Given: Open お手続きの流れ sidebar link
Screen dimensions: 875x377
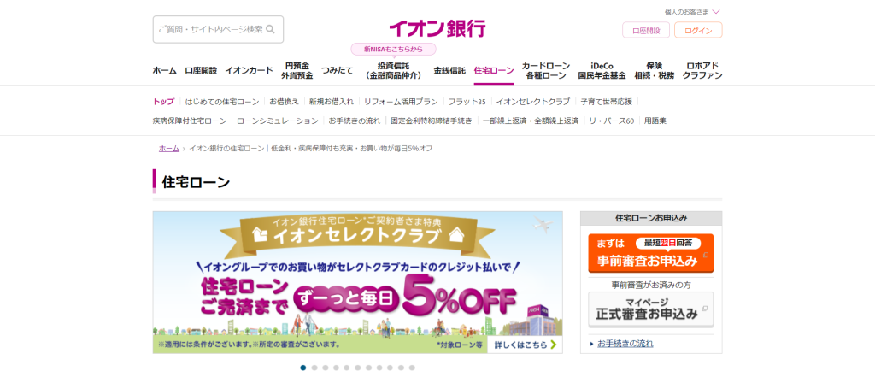Looking at the screenshot, I should pyautogui.click(x=625, y=344).
